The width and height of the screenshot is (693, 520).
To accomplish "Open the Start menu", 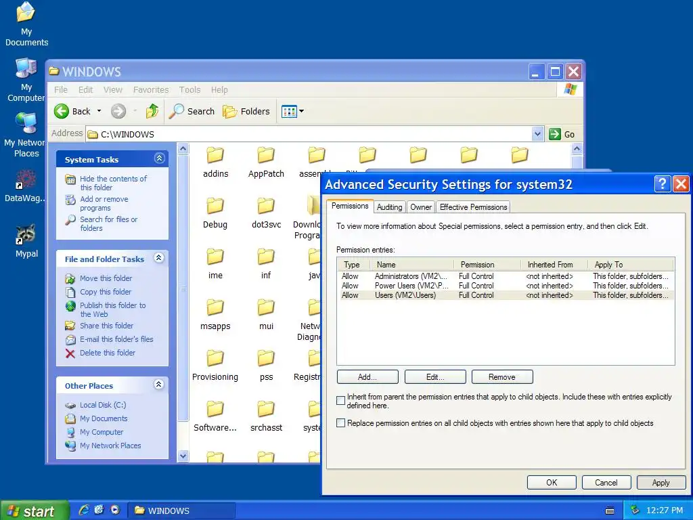I will [35, 511].
